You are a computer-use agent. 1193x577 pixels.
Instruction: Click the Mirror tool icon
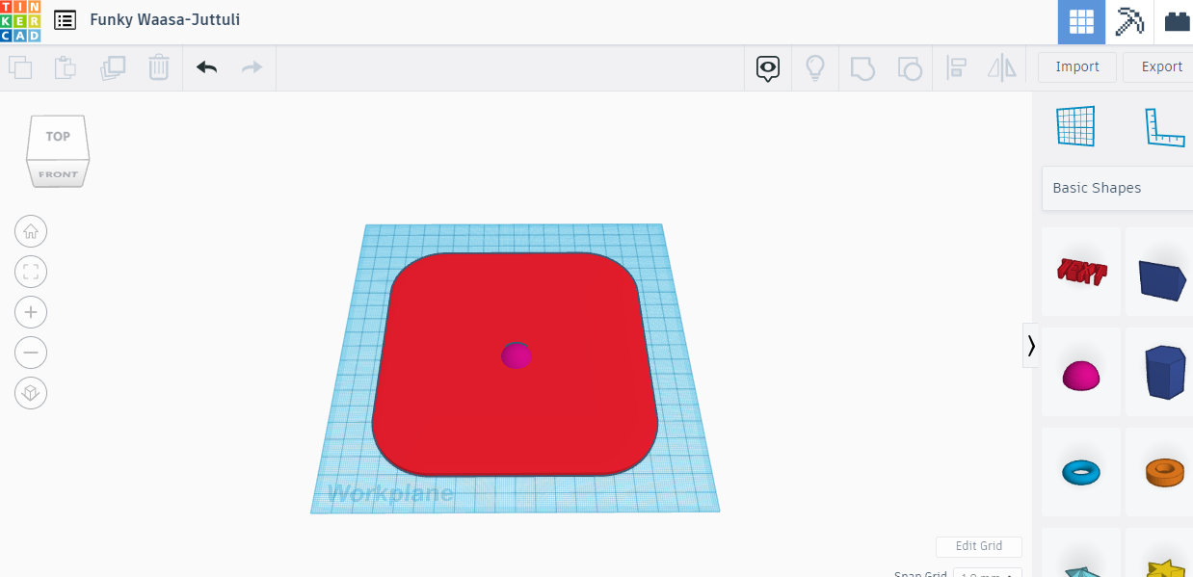pos(1003,67)
